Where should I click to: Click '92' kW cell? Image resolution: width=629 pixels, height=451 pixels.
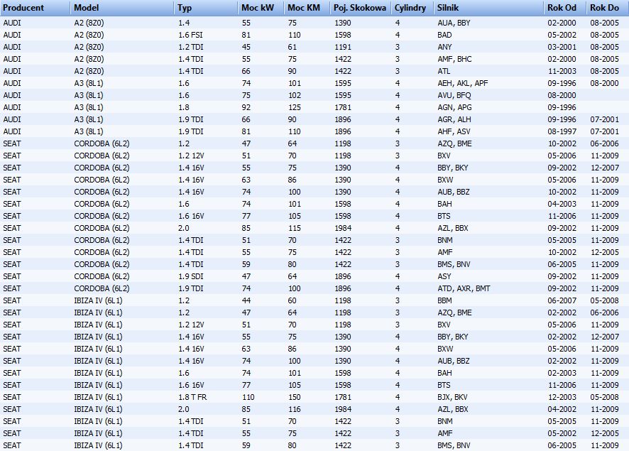[x=246, y=107]
